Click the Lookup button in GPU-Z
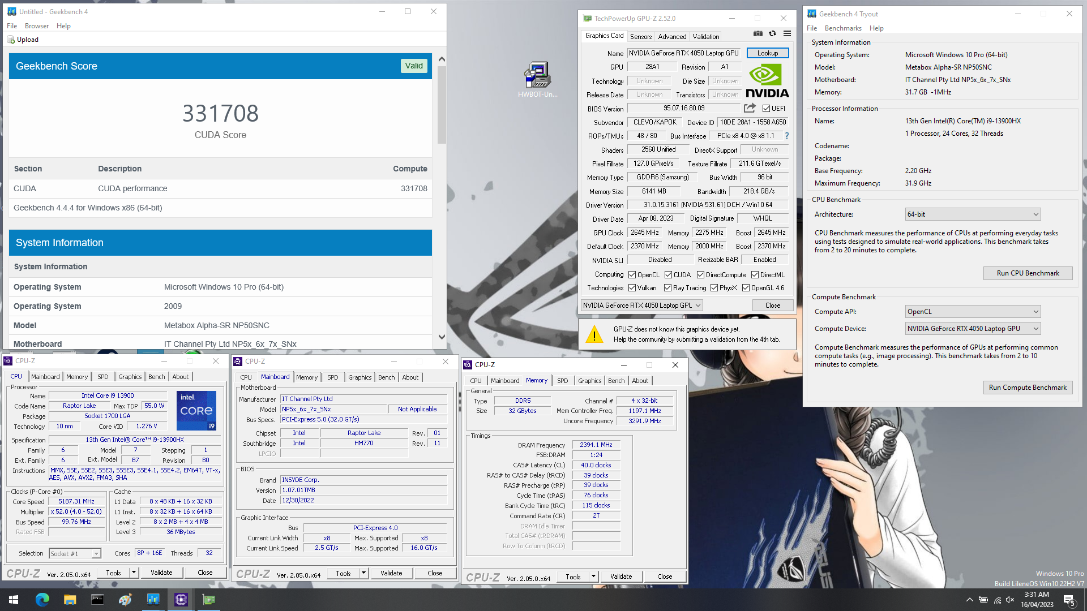Image resolution: width=1087 pixels, height=611 pixels. (768, 53)
